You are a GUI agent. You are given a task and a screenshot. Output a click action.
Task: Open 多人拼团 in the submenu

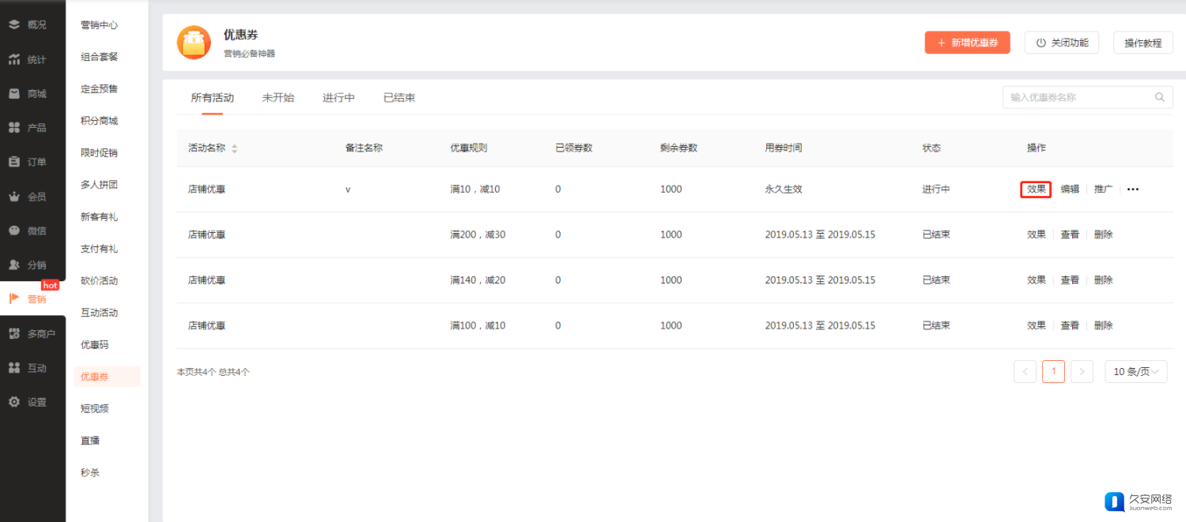(100, 185)
